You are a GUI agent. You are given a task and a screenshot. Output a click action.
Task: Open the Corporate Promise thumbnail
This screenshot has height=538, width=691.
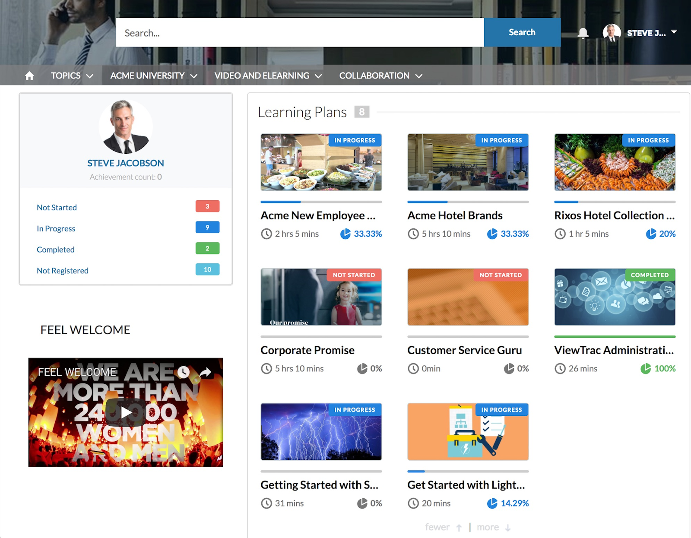click(x=321, y=297)
